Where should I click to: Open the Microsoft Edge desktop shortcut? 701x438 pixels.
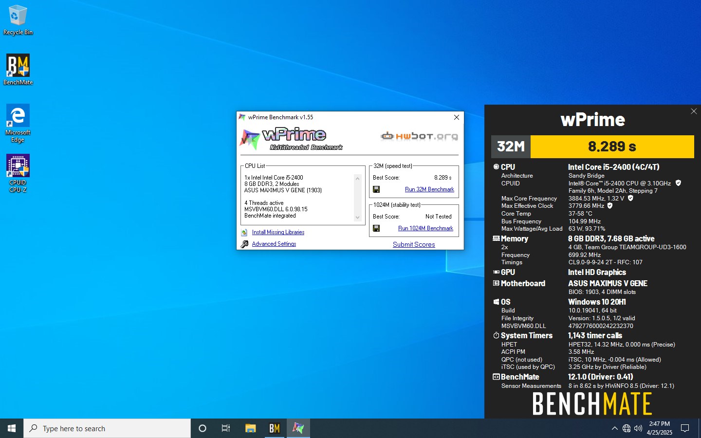pyautogui.click(x=18, y=123)
